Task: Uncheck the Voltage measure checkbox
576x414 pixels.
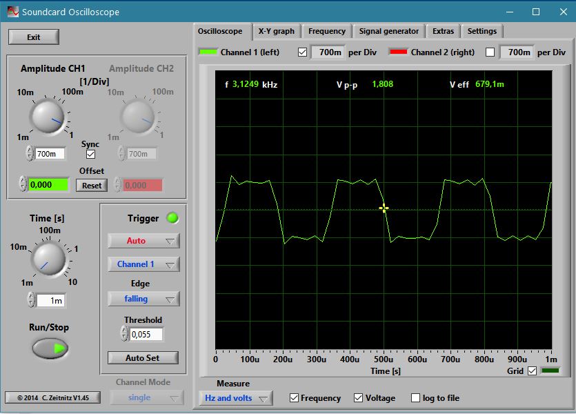Action: tap(358, 398)
